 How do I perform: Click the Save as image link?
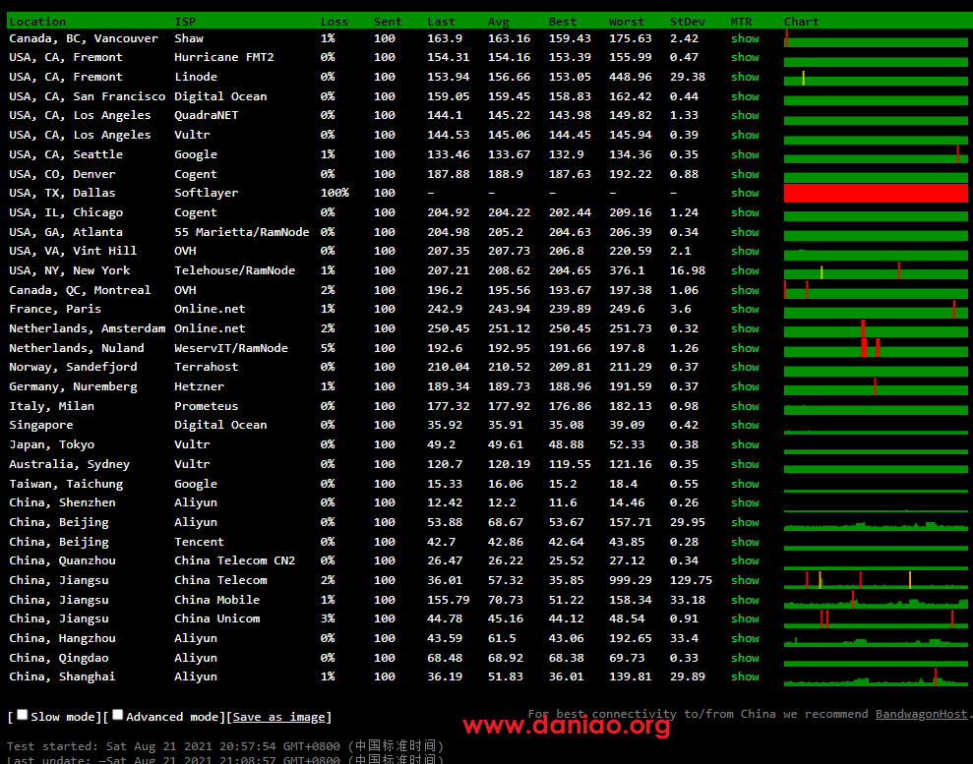tap(278, 717)
